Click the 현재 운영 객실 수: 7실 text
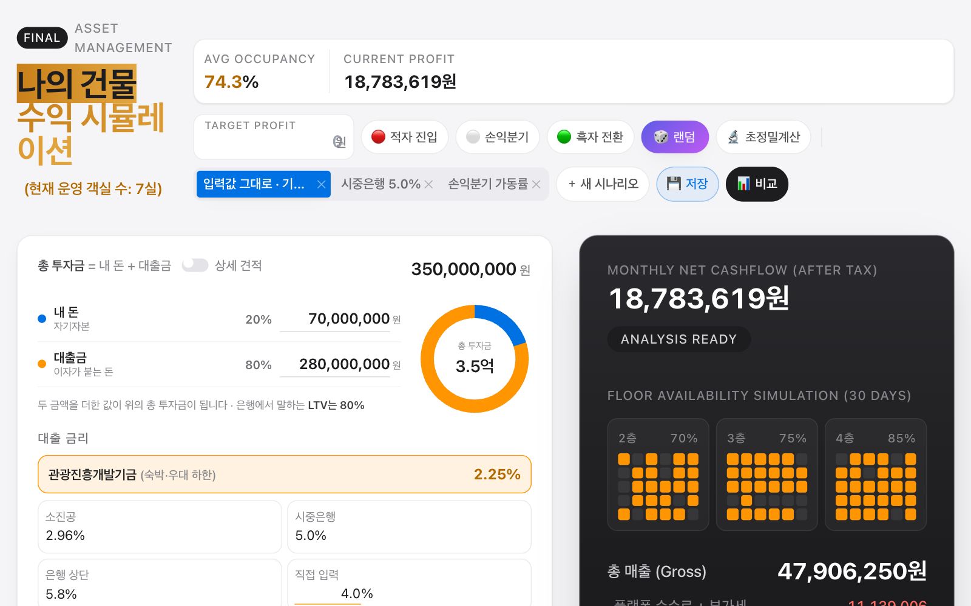The height and width of the screenshot is (606, 971). click(x=93, y=188)
